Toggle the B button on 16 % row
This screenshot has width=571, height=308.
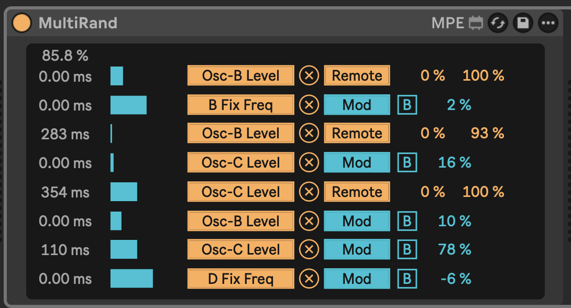(x=407, y=163)
